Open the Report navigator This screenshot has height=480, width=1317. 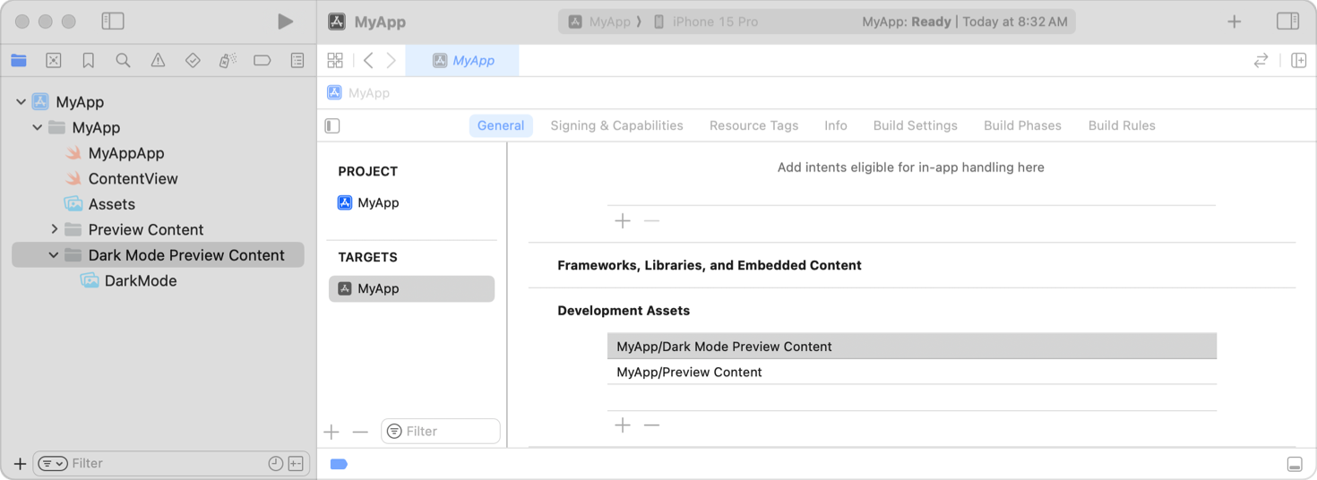pos(297,61)
